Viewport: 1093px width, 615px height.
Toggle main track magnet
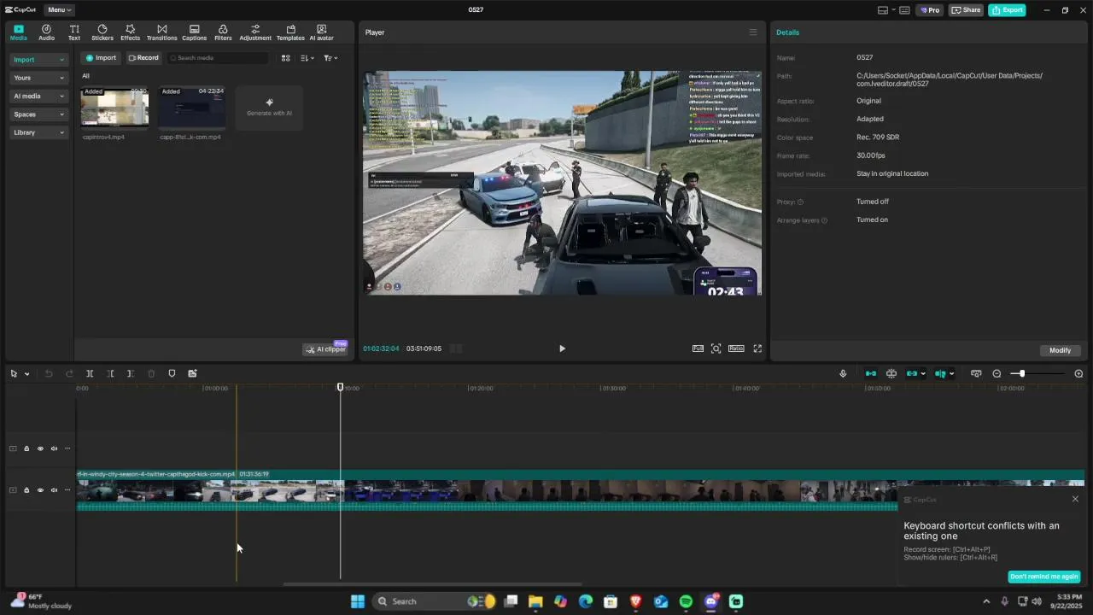(x=871, y=373)
